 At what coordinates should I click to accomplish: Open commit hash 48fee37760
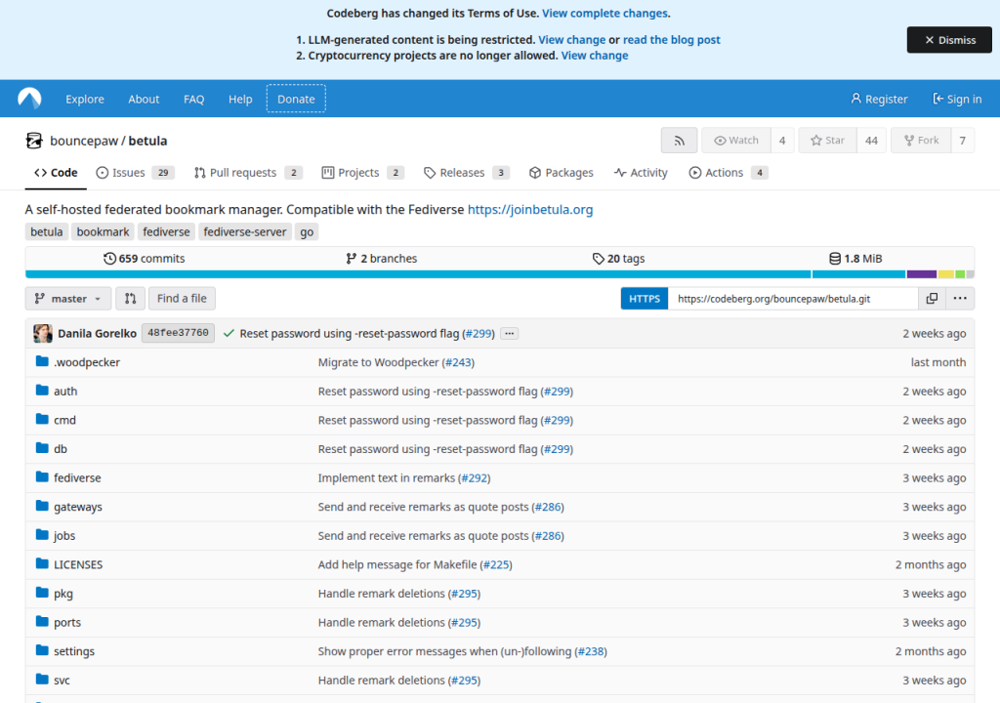(x=178, y=333)
